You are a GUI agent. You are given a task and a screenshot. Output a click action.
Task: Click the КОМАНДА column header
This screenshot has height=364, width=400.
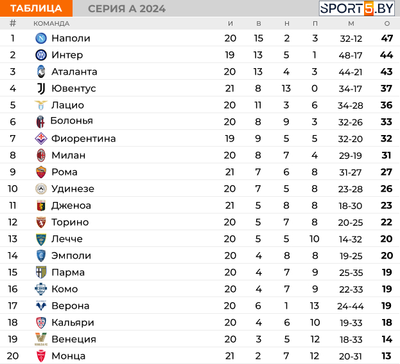51,24
